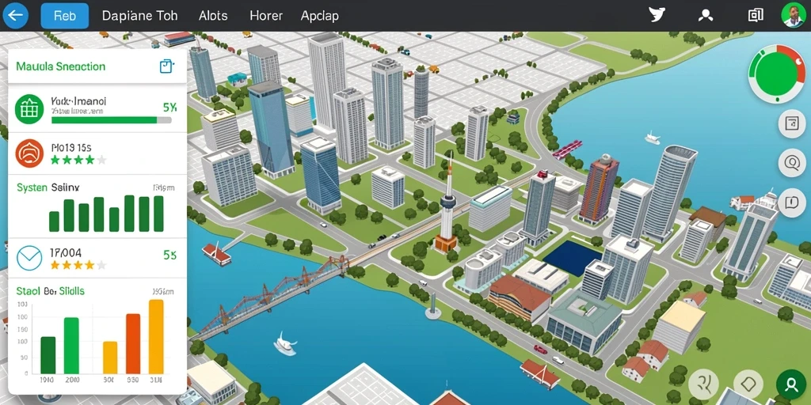The image size is (811, 405).
Task: Open the profile avatar picture
Action: click(x=793, y=16)
